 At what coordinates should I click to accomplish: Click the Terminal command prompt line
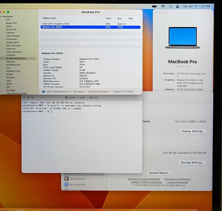pyautogui.click(x=37, y=112)
